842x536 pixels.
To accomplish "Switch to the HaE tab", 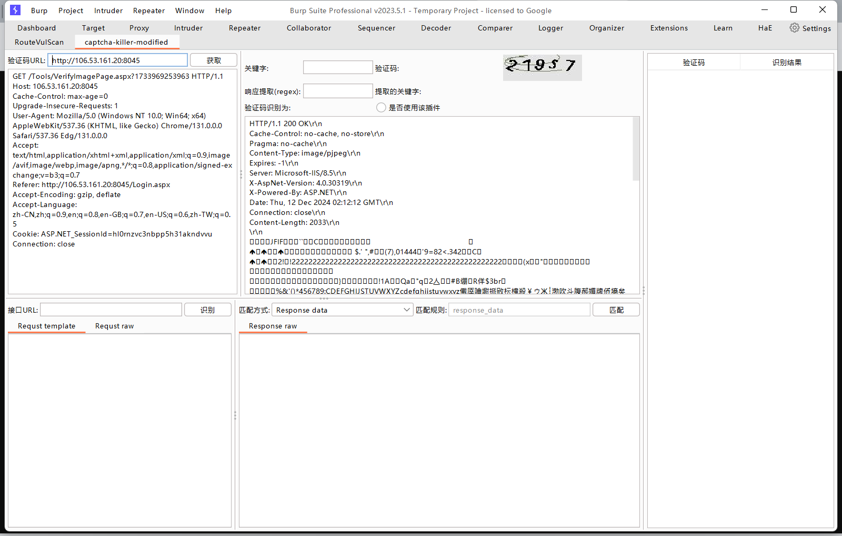I will point(765,28).
